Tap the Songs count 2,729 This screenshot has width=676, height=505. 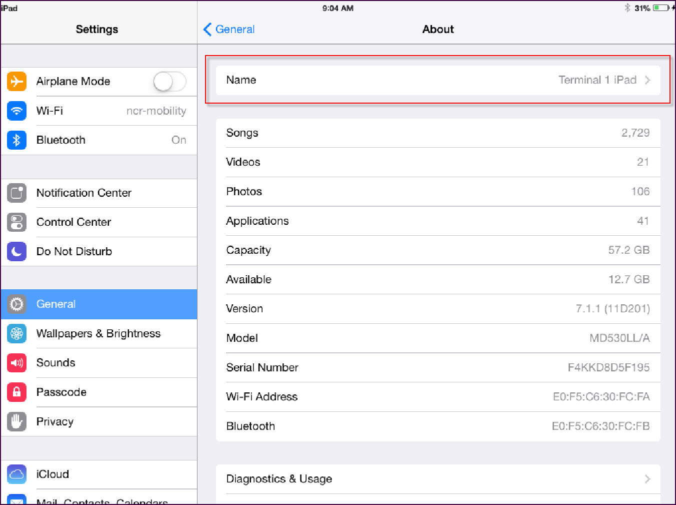pyautogui.click(x=635, y=133)
